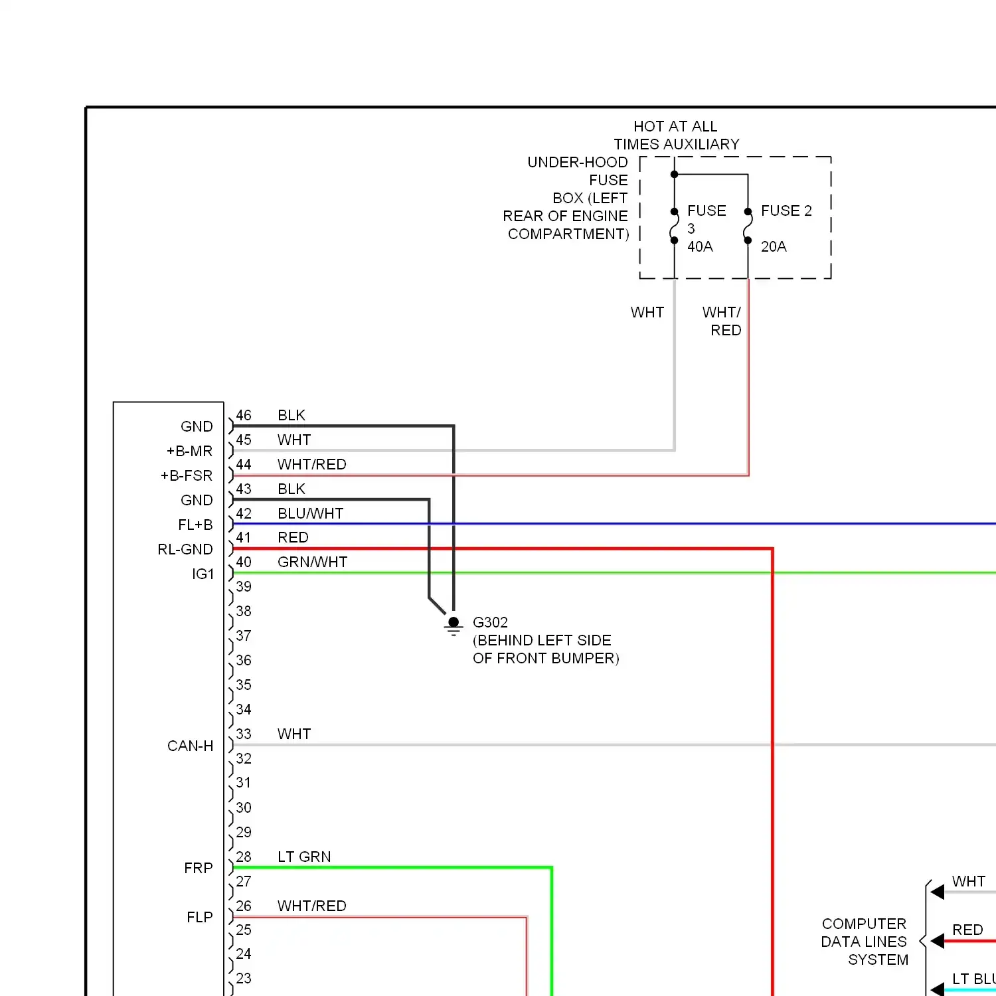Select pin number '41'

(x=244, y=537)
